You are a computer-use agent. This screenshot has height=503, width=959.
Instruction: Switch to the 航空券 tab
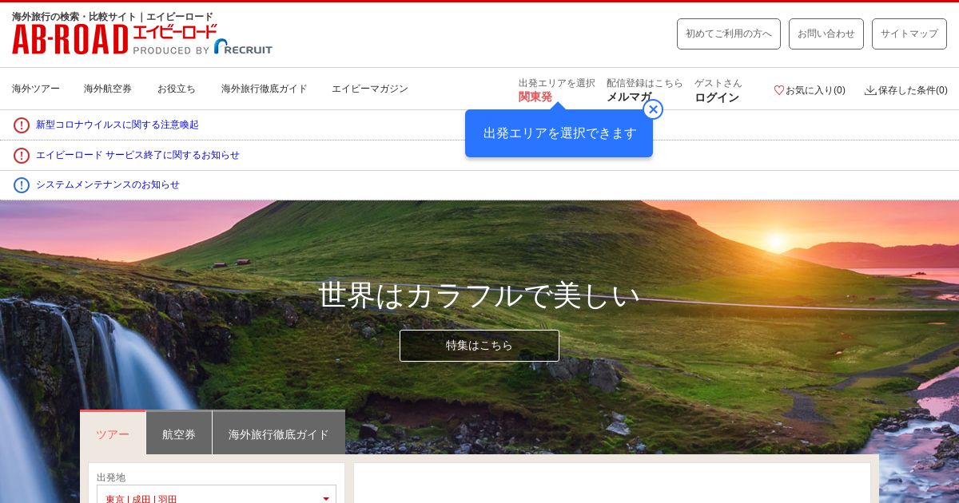pos(179,434)
